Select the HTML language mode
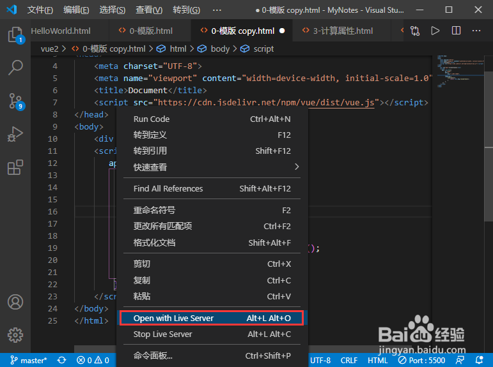Image resolution: width=493 pixels, height=367 pixels. point(378,360)
